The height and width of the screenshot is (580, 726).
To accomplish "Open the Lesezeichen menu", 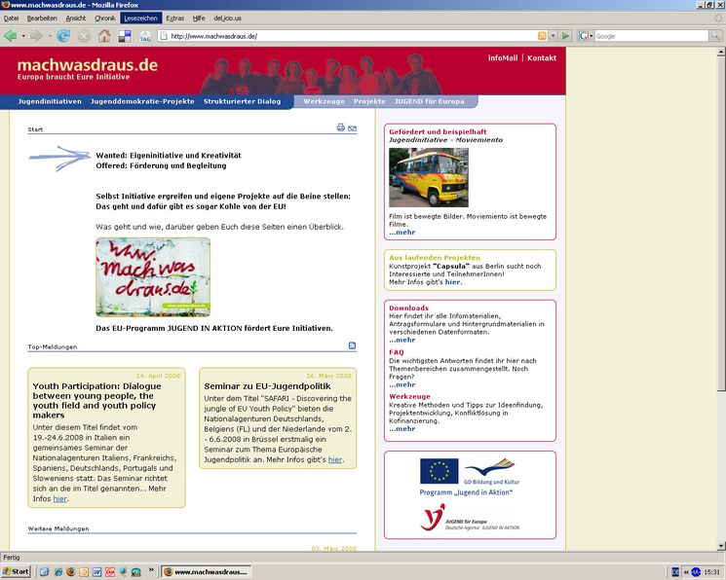I will tap(140, 18).
